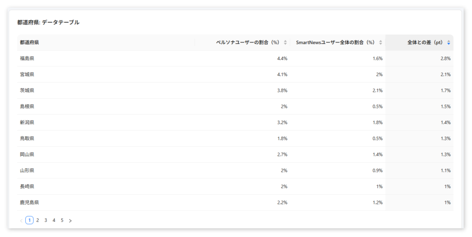Open page 3 of the table

[x=46, y=220]
